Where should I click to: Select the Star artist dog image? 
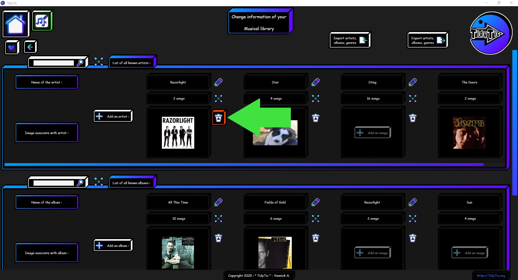coord(275,133)
